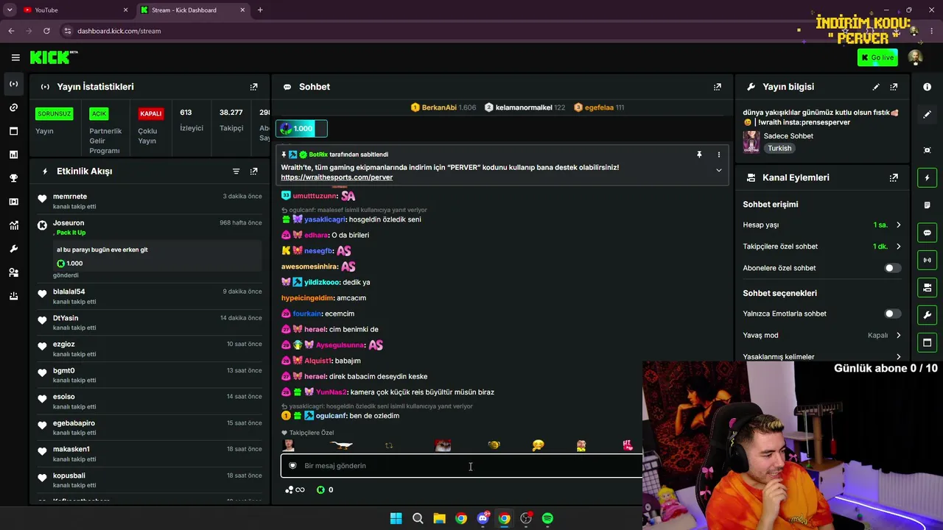Click the Turkish language tag
The width and height of the screenshot is (943, 530).
tap(779, 149)
